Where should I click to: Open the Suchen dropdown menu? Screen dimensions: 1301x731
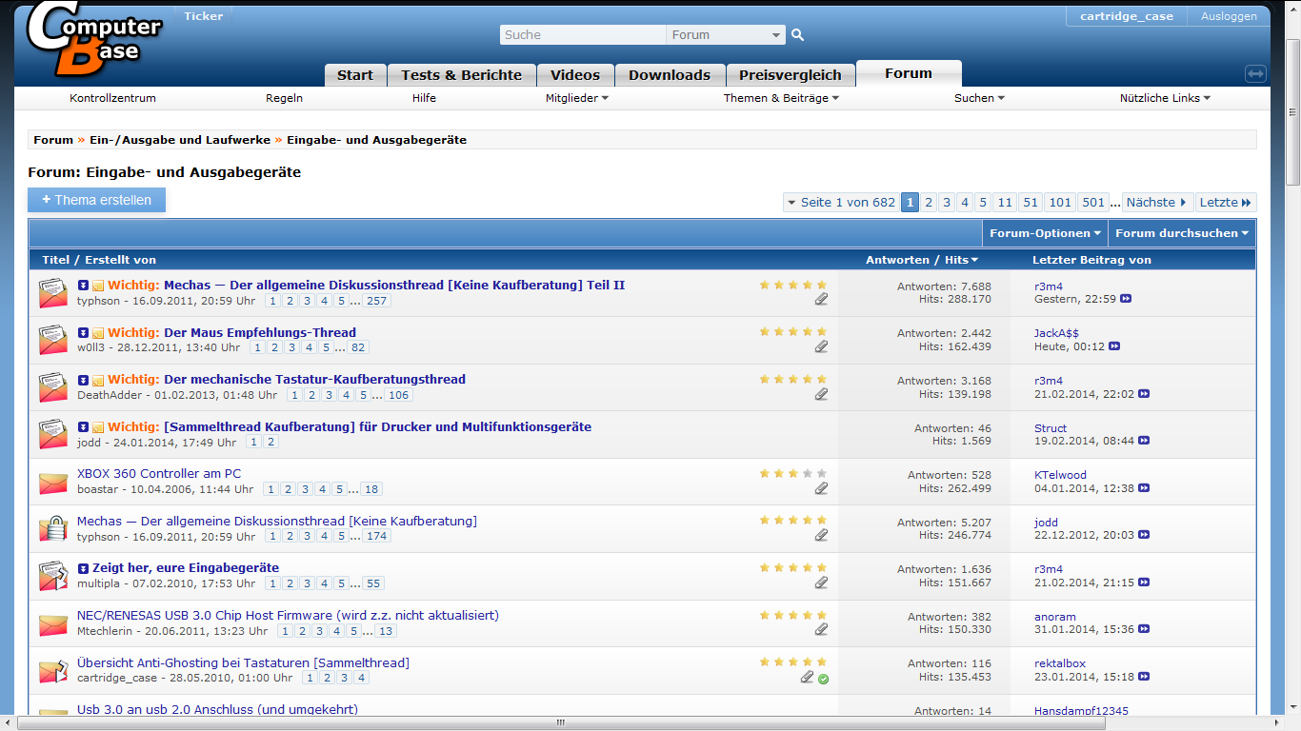pyautogui.click(x=979, y=98)
